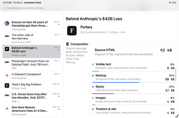
Task: Click highlight pencil icon next to NPR label
Action: 19,102
